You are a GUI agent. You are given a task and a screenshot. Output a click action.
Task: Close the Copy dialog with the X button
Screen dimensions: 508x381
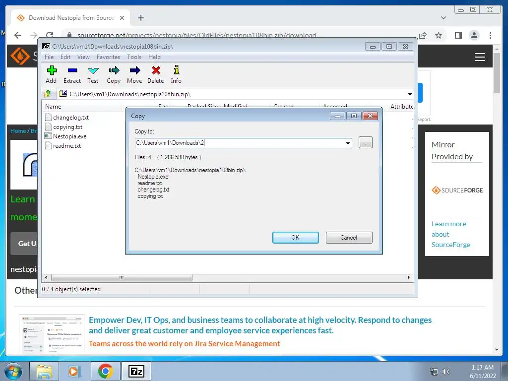370,116
